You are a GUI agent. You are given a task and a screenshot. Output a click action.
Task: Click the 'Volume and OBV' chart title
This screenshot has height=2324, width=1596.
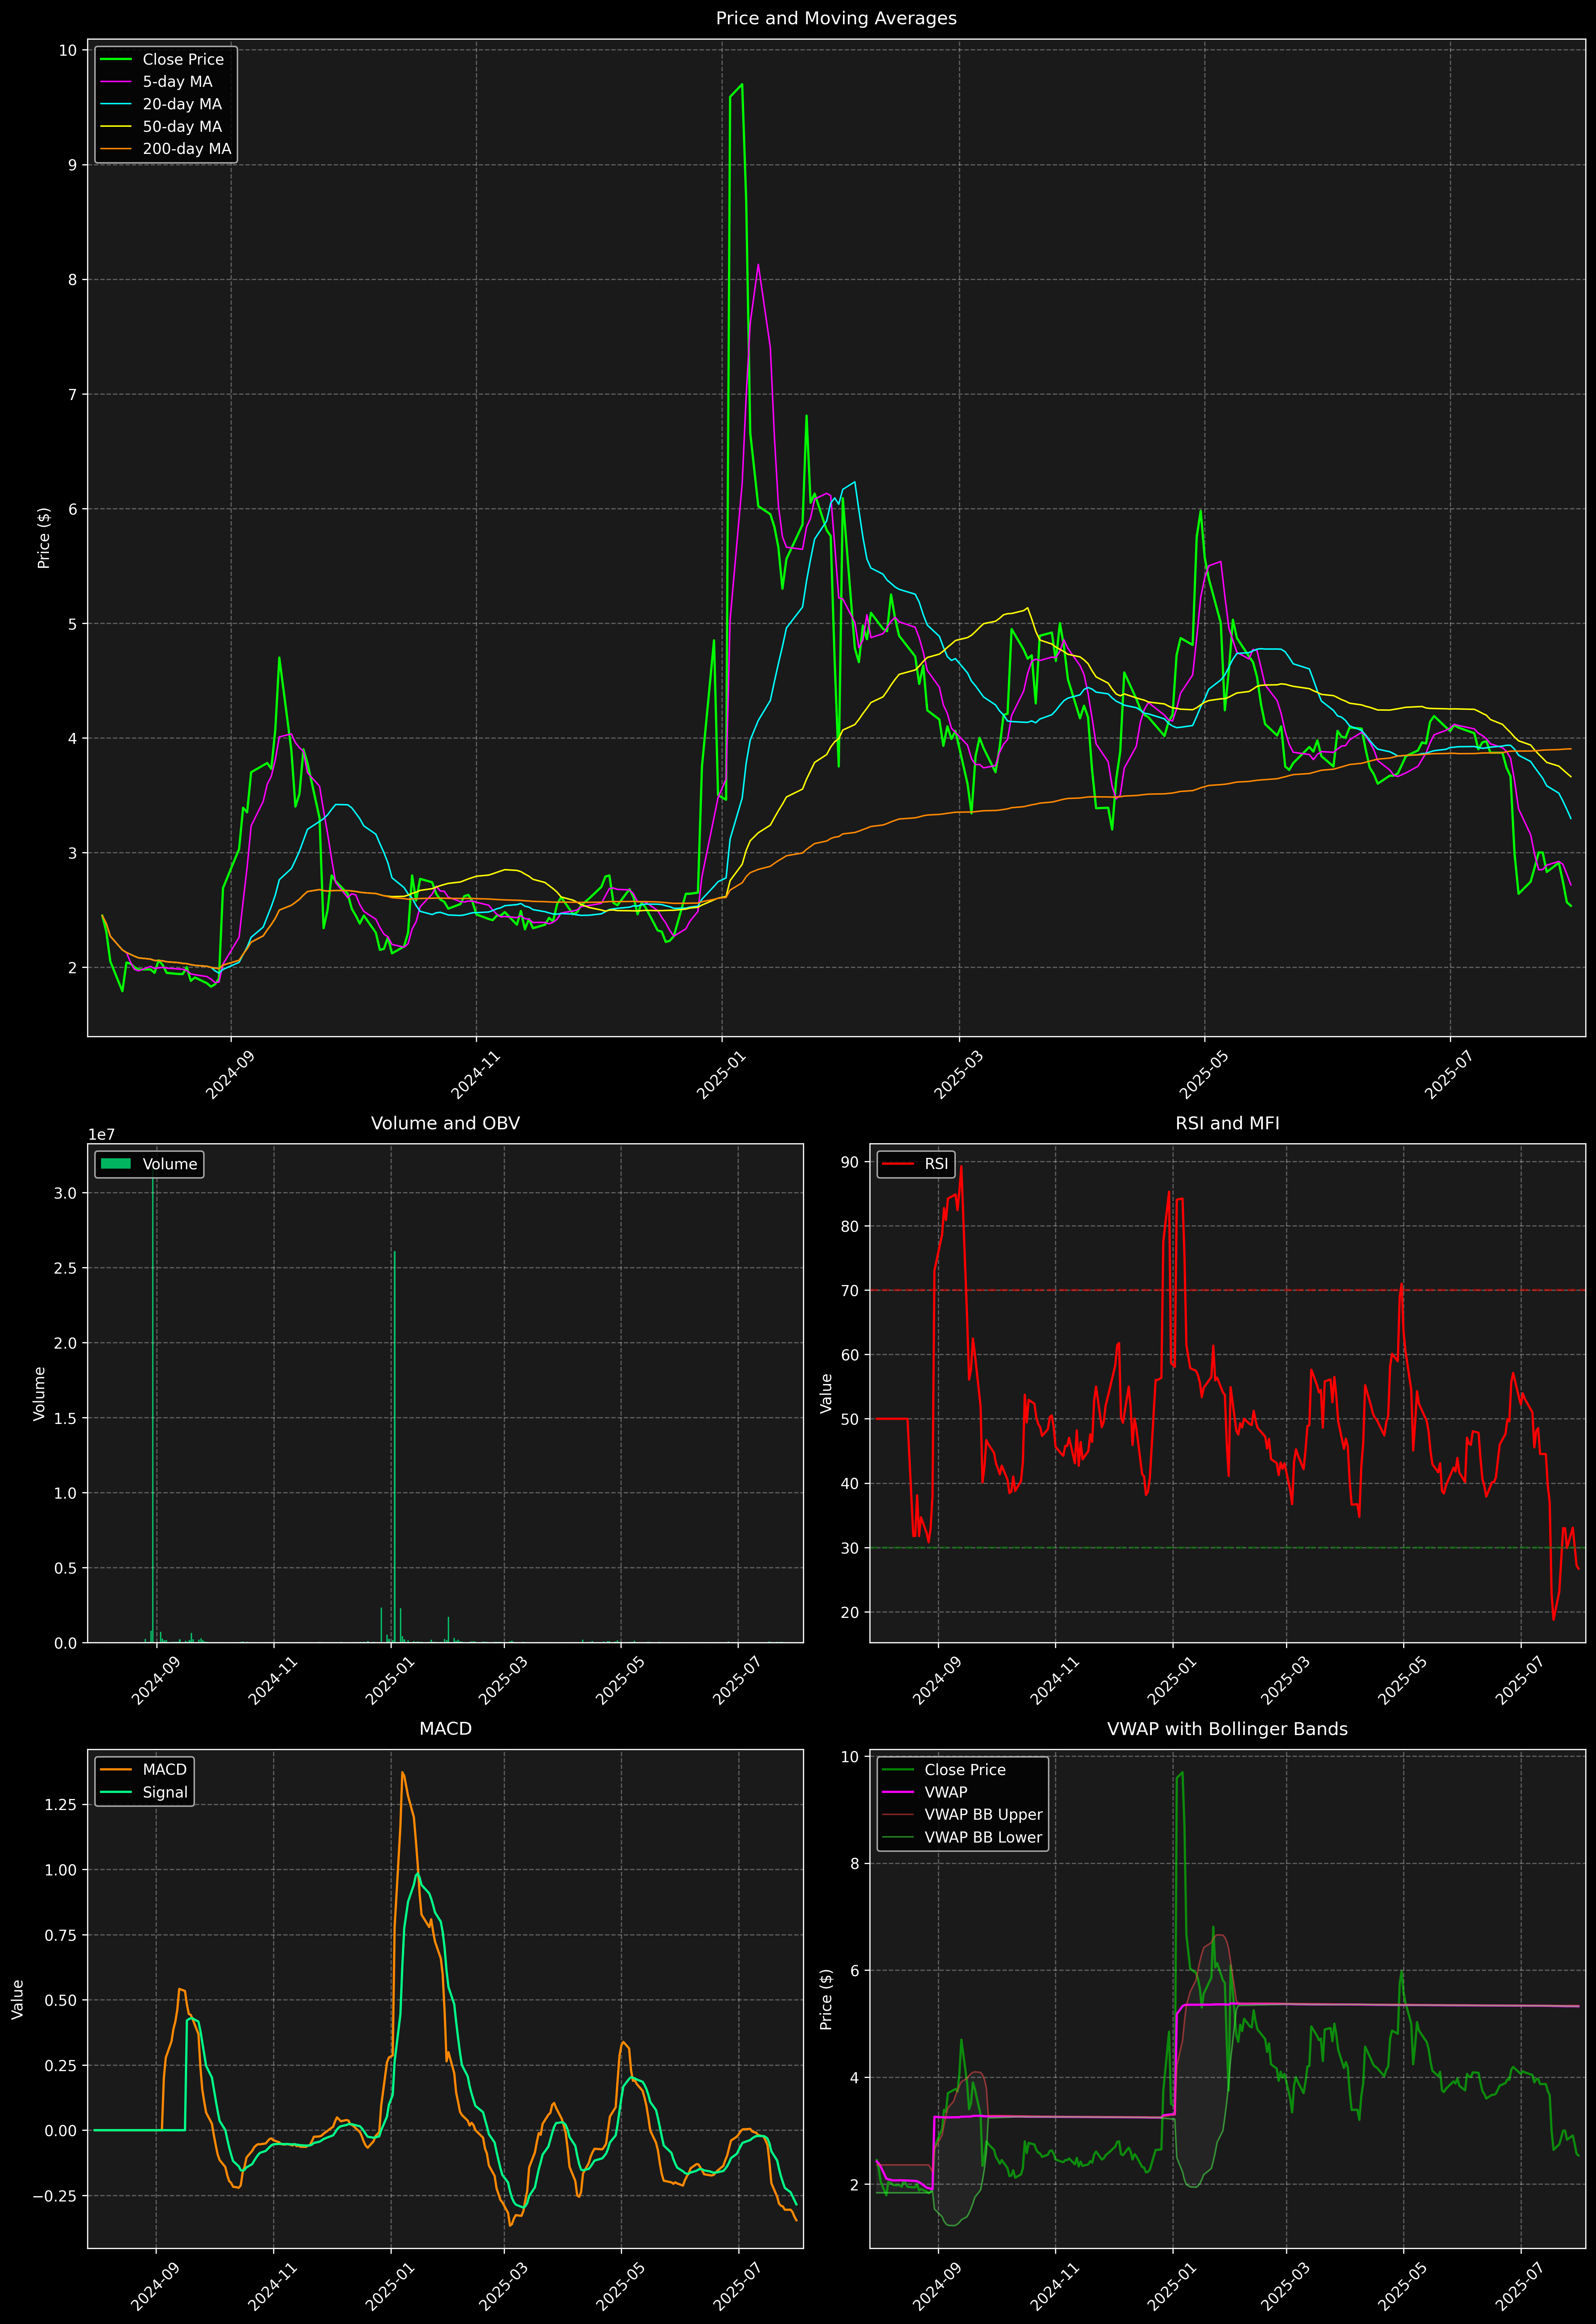445,1123
